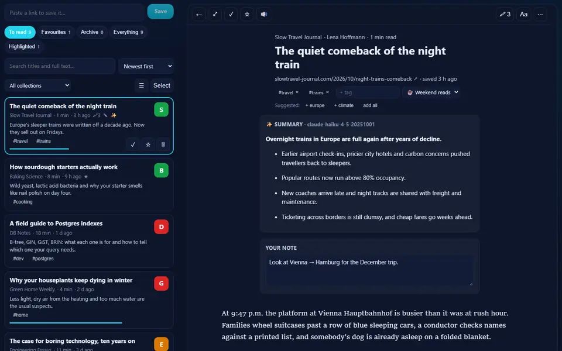Click the orange E avatar badge

pos(162,344)
